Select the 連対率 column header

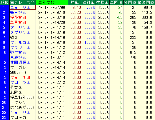pos(89,2)
